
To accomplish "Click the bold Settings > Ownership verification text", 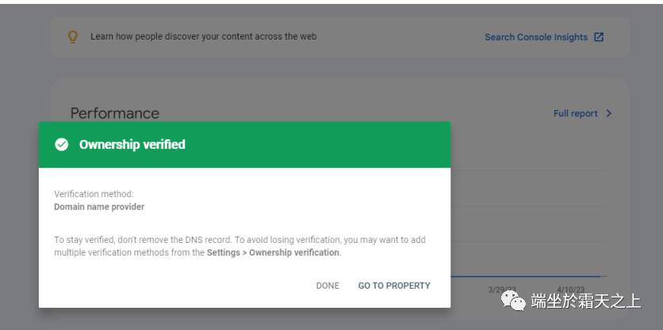I will 273,252.
